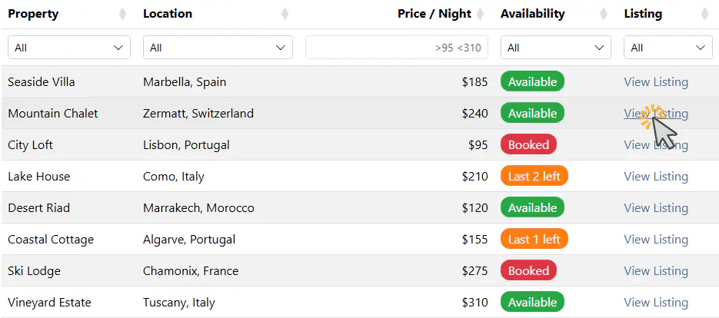Image resolution: width=719 pixels, height=318 pixels.
Task: Sort by Location column sort icon
Action: (x=285, y=14)
